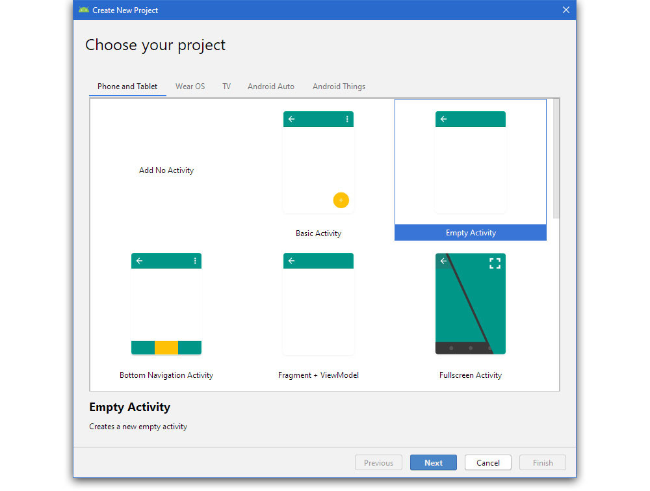The image size is (650, 491).
Task: Click the three-dot menu in Basic Activity preview
Action: pos(347,119)
